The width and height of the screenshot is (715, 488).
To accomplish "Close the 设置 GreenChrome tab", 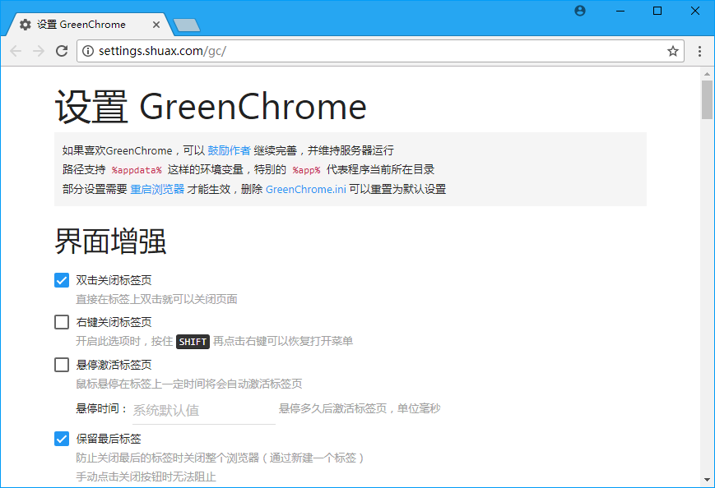I will click(156, 25).
